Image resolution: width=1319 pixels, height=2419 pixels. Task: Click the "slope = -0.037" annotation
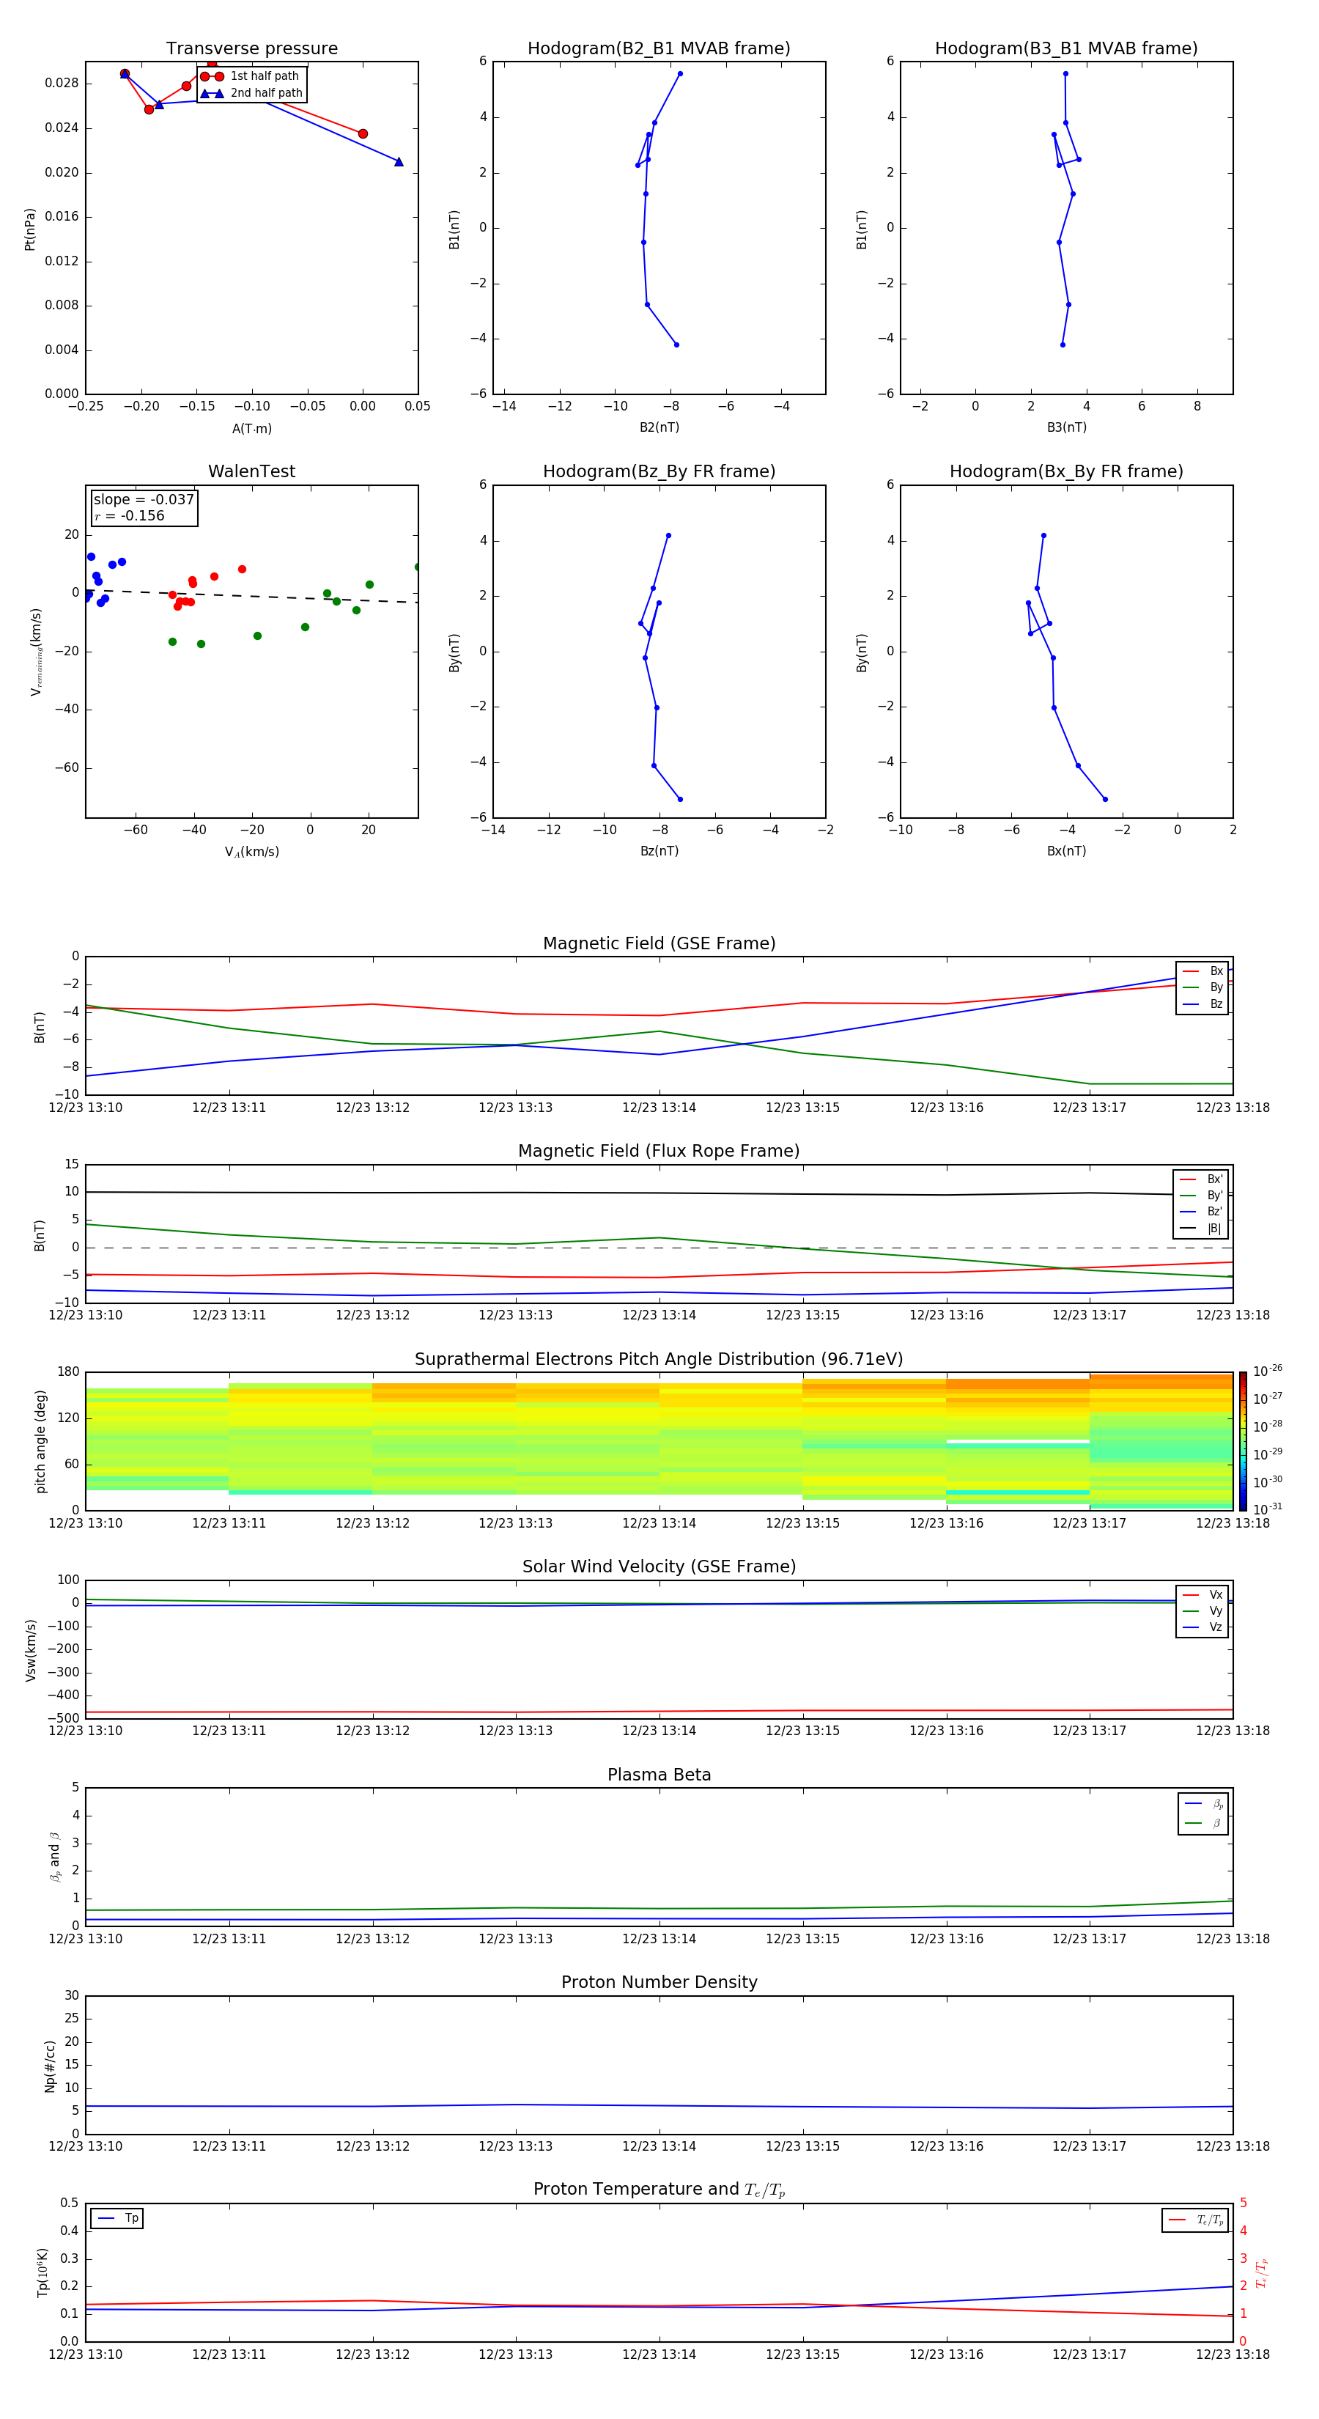144,500
